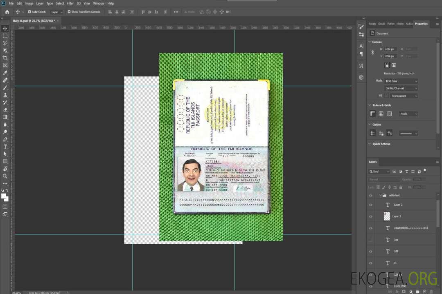This screenshot has width=442, height=294.
Task: Open the 16 Bits/Channel dropdown
Action: click(x=401, y=88)
